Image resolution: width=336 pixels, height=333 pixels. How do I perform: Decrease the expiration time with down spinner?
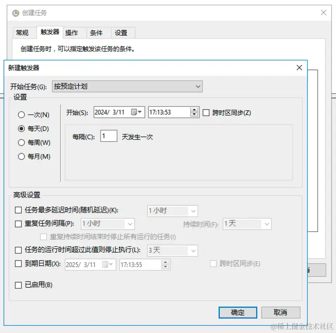coord(165,267)
